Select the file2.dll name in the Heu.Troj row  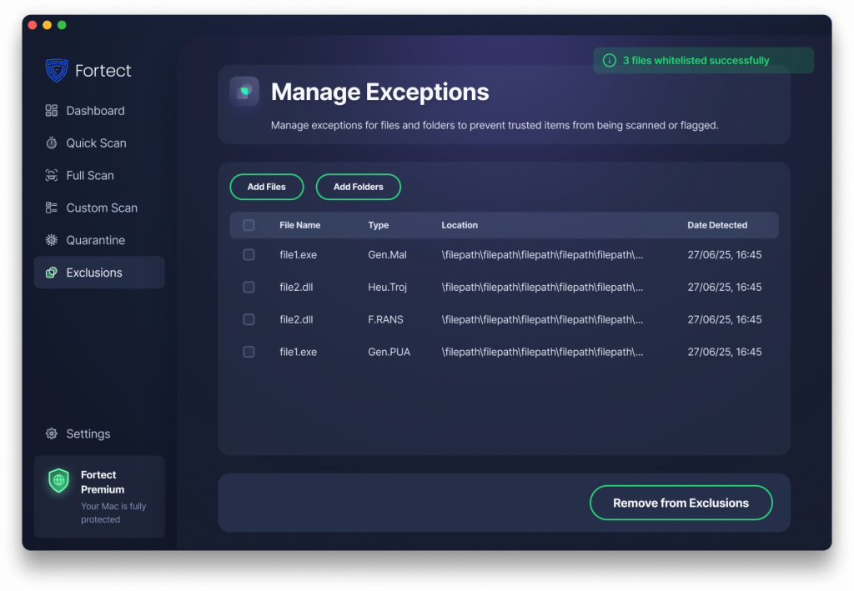coord(296,287)
